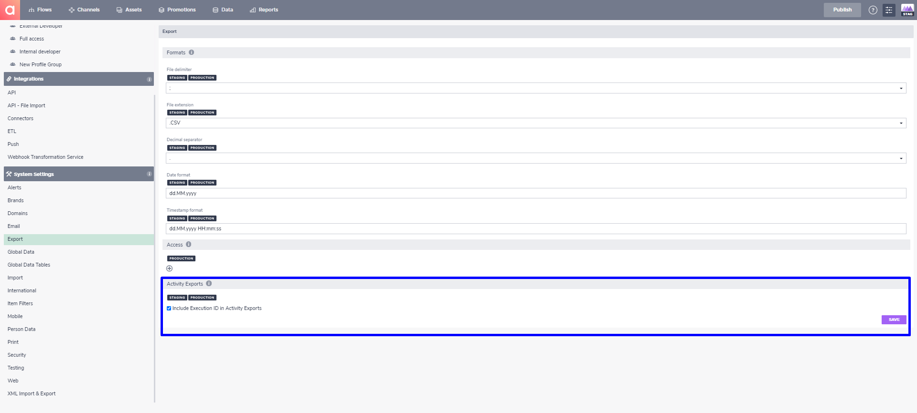Click the purple SAVE button
Screen dimensions: 917x413
[894, 320]
